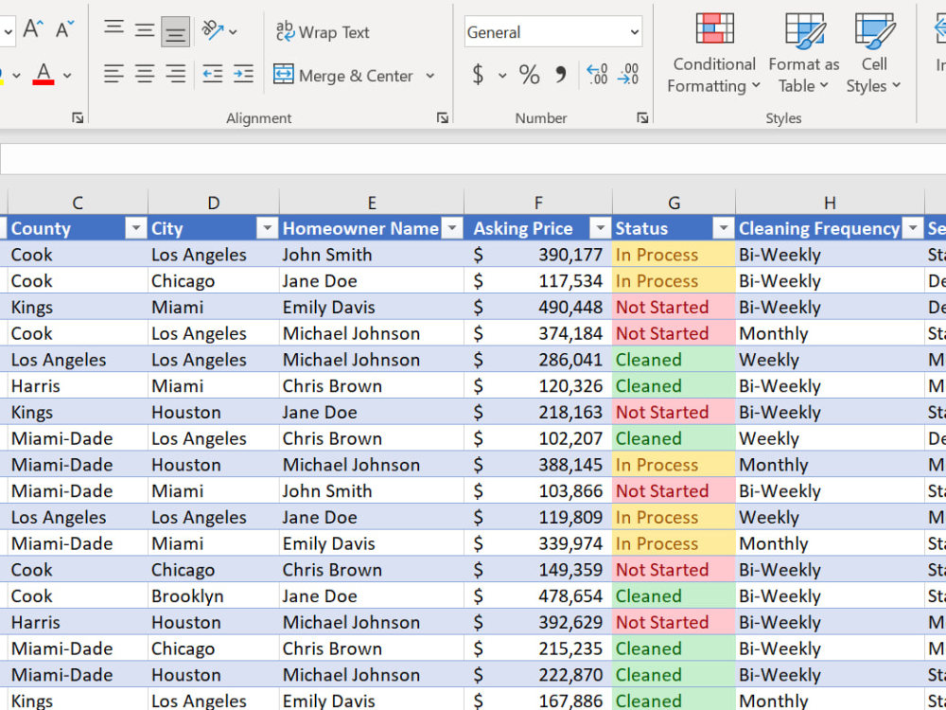Open Cell Styles gallery
946x710 pixels.
tap(873, 53)
